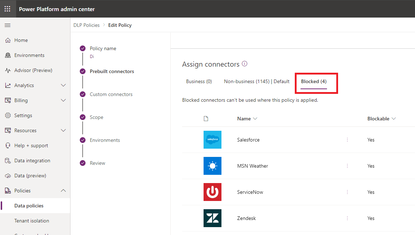Click the Analytics chart icon

click(x=8, y=85)
